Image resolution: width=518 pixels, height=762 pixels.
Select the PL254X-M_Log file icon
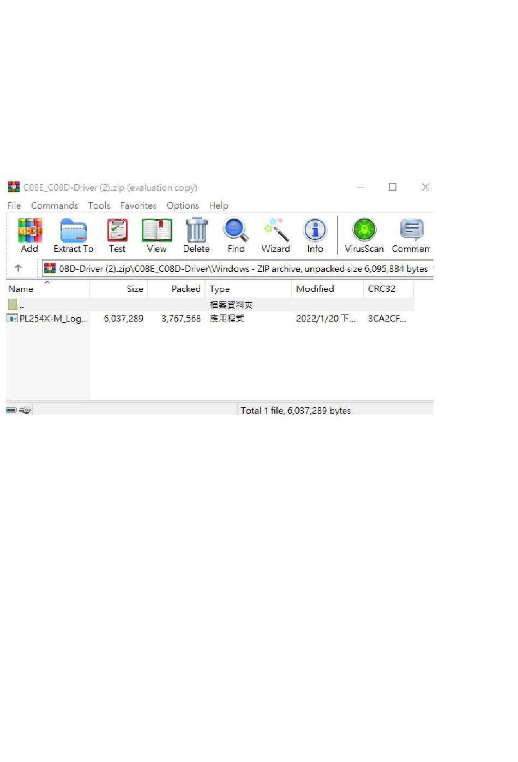pyautogui.click(x=13, y=318)
